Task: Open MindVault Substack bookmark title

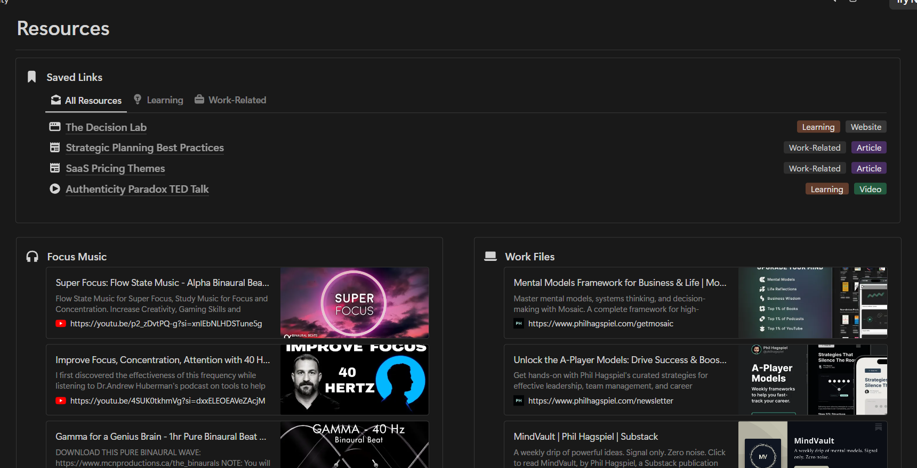Action: coord(585,437)
